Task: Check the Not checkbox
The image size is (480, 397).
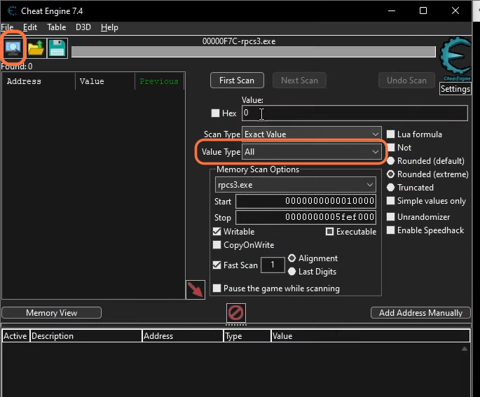Action: tap(390, 148)
